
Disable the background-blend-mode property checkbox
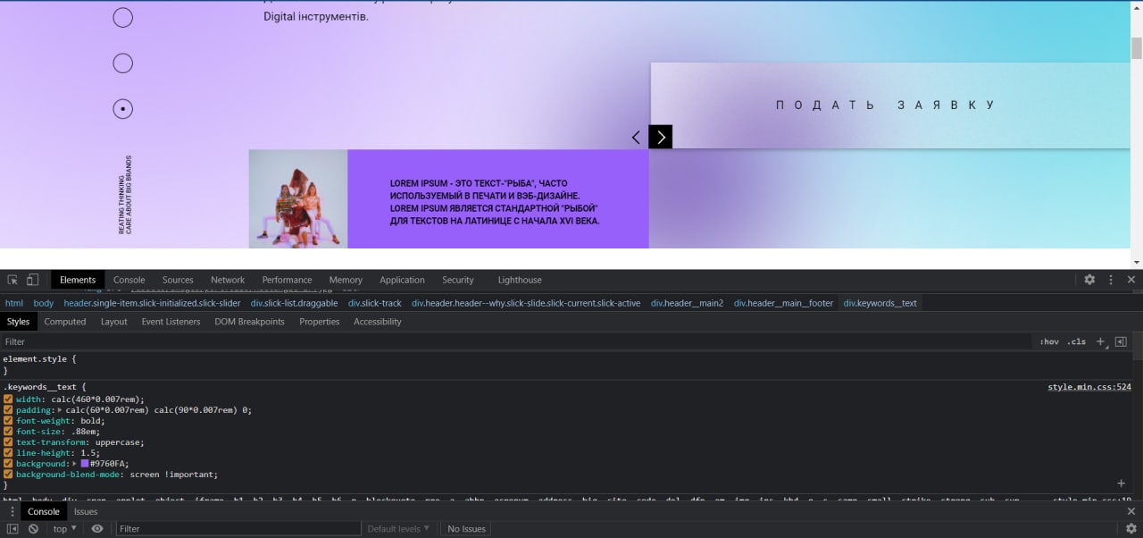[x=8, y=475]
